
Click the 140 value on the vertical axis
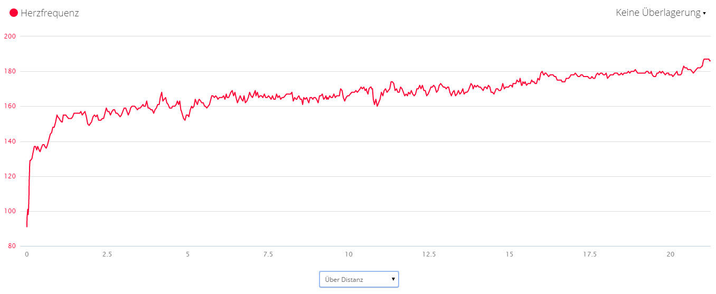(x=10, y=141)
